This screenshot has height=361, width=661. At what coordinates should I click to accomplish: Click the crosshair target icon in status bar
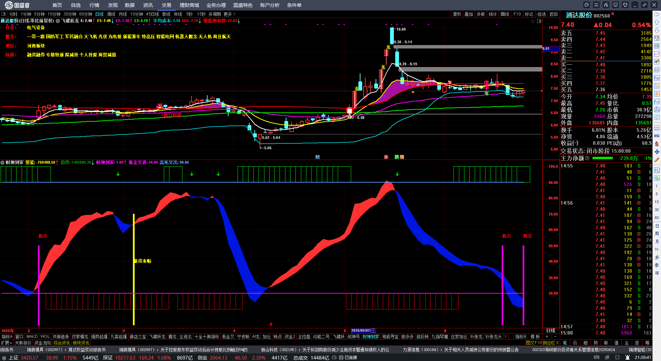618,358
